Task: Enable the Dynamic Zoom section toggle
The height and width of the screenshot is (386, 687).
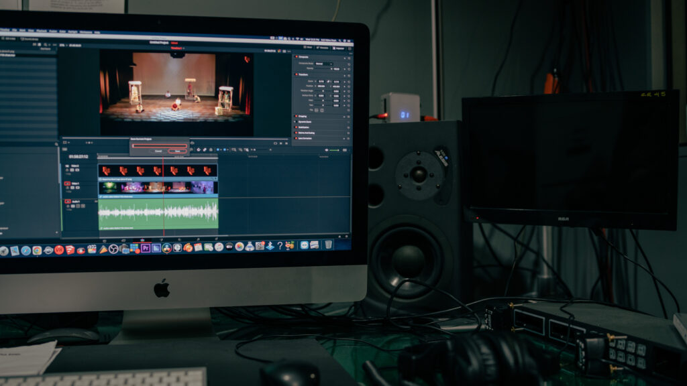Action: 296,121
